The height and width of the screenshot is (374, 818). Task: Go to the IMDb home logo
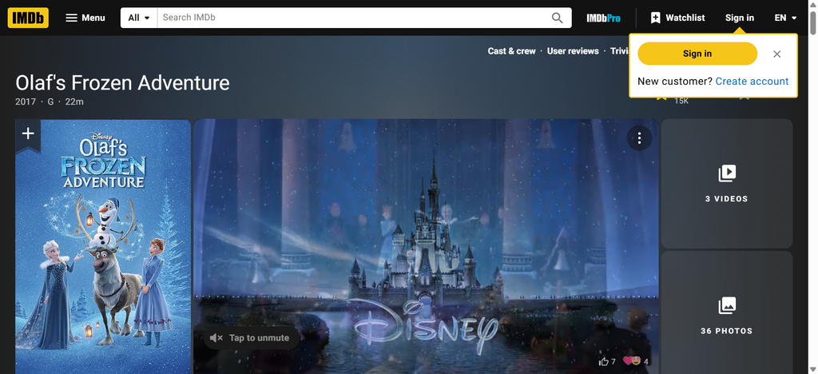[x=28, y=18]
